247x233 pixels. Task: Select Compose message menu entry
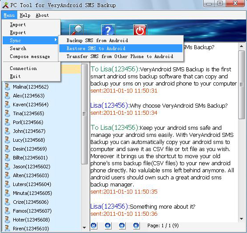tap(31, 56)
